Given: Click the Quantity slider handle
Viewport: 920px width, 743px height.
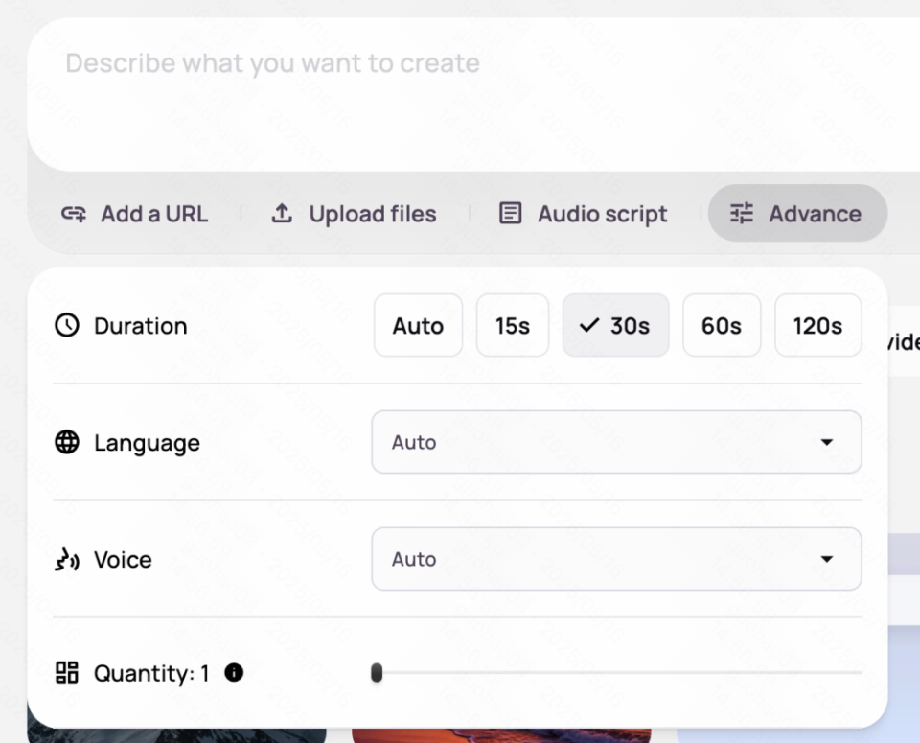Looking at the screenshot, I should point(377,673).
